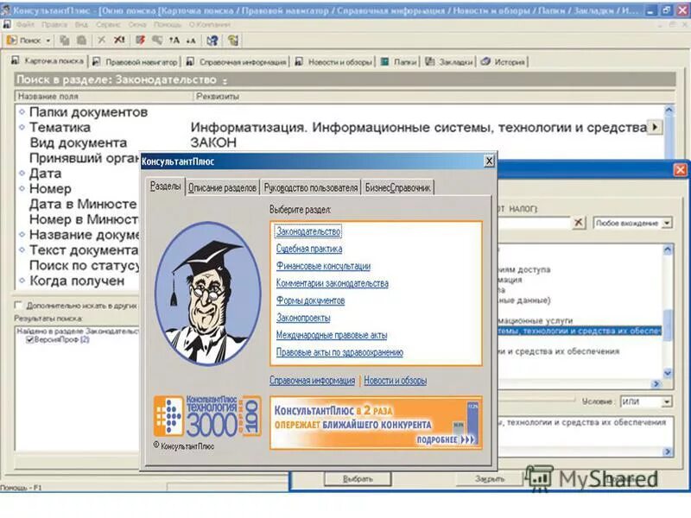Viewport: 691px width, 518px height.
Task: Open the БизнесСправочник dialog tab
Action: tap(397, 188)
